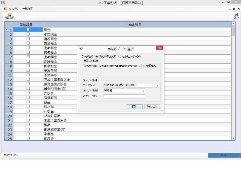
Task: Toggle the 間接経費 checkbox for 商品 row
Action: 28,102
